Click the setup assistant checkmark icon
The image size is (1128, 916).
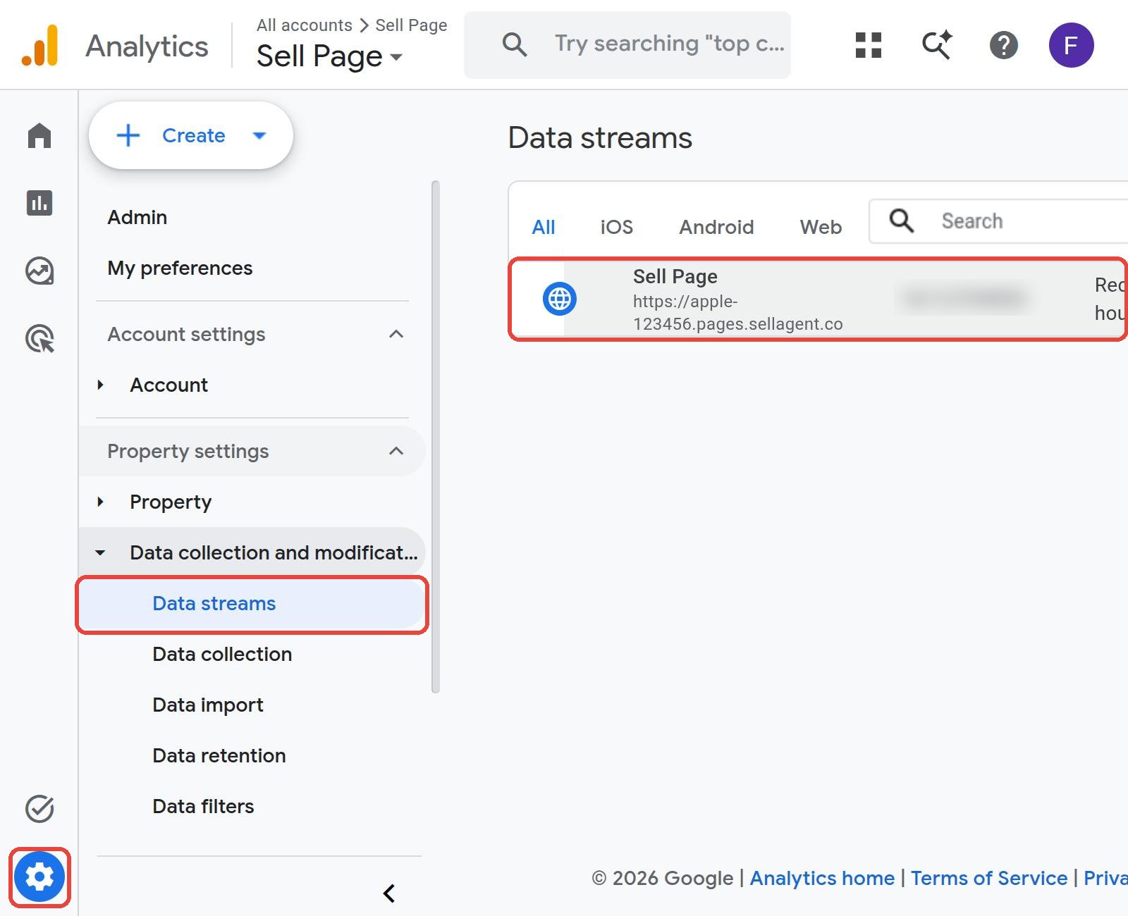pyautogui.click(x=39, y=808)
